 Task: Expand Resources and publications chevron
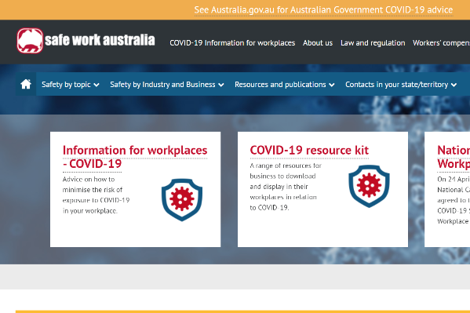[x=332, y=85]
